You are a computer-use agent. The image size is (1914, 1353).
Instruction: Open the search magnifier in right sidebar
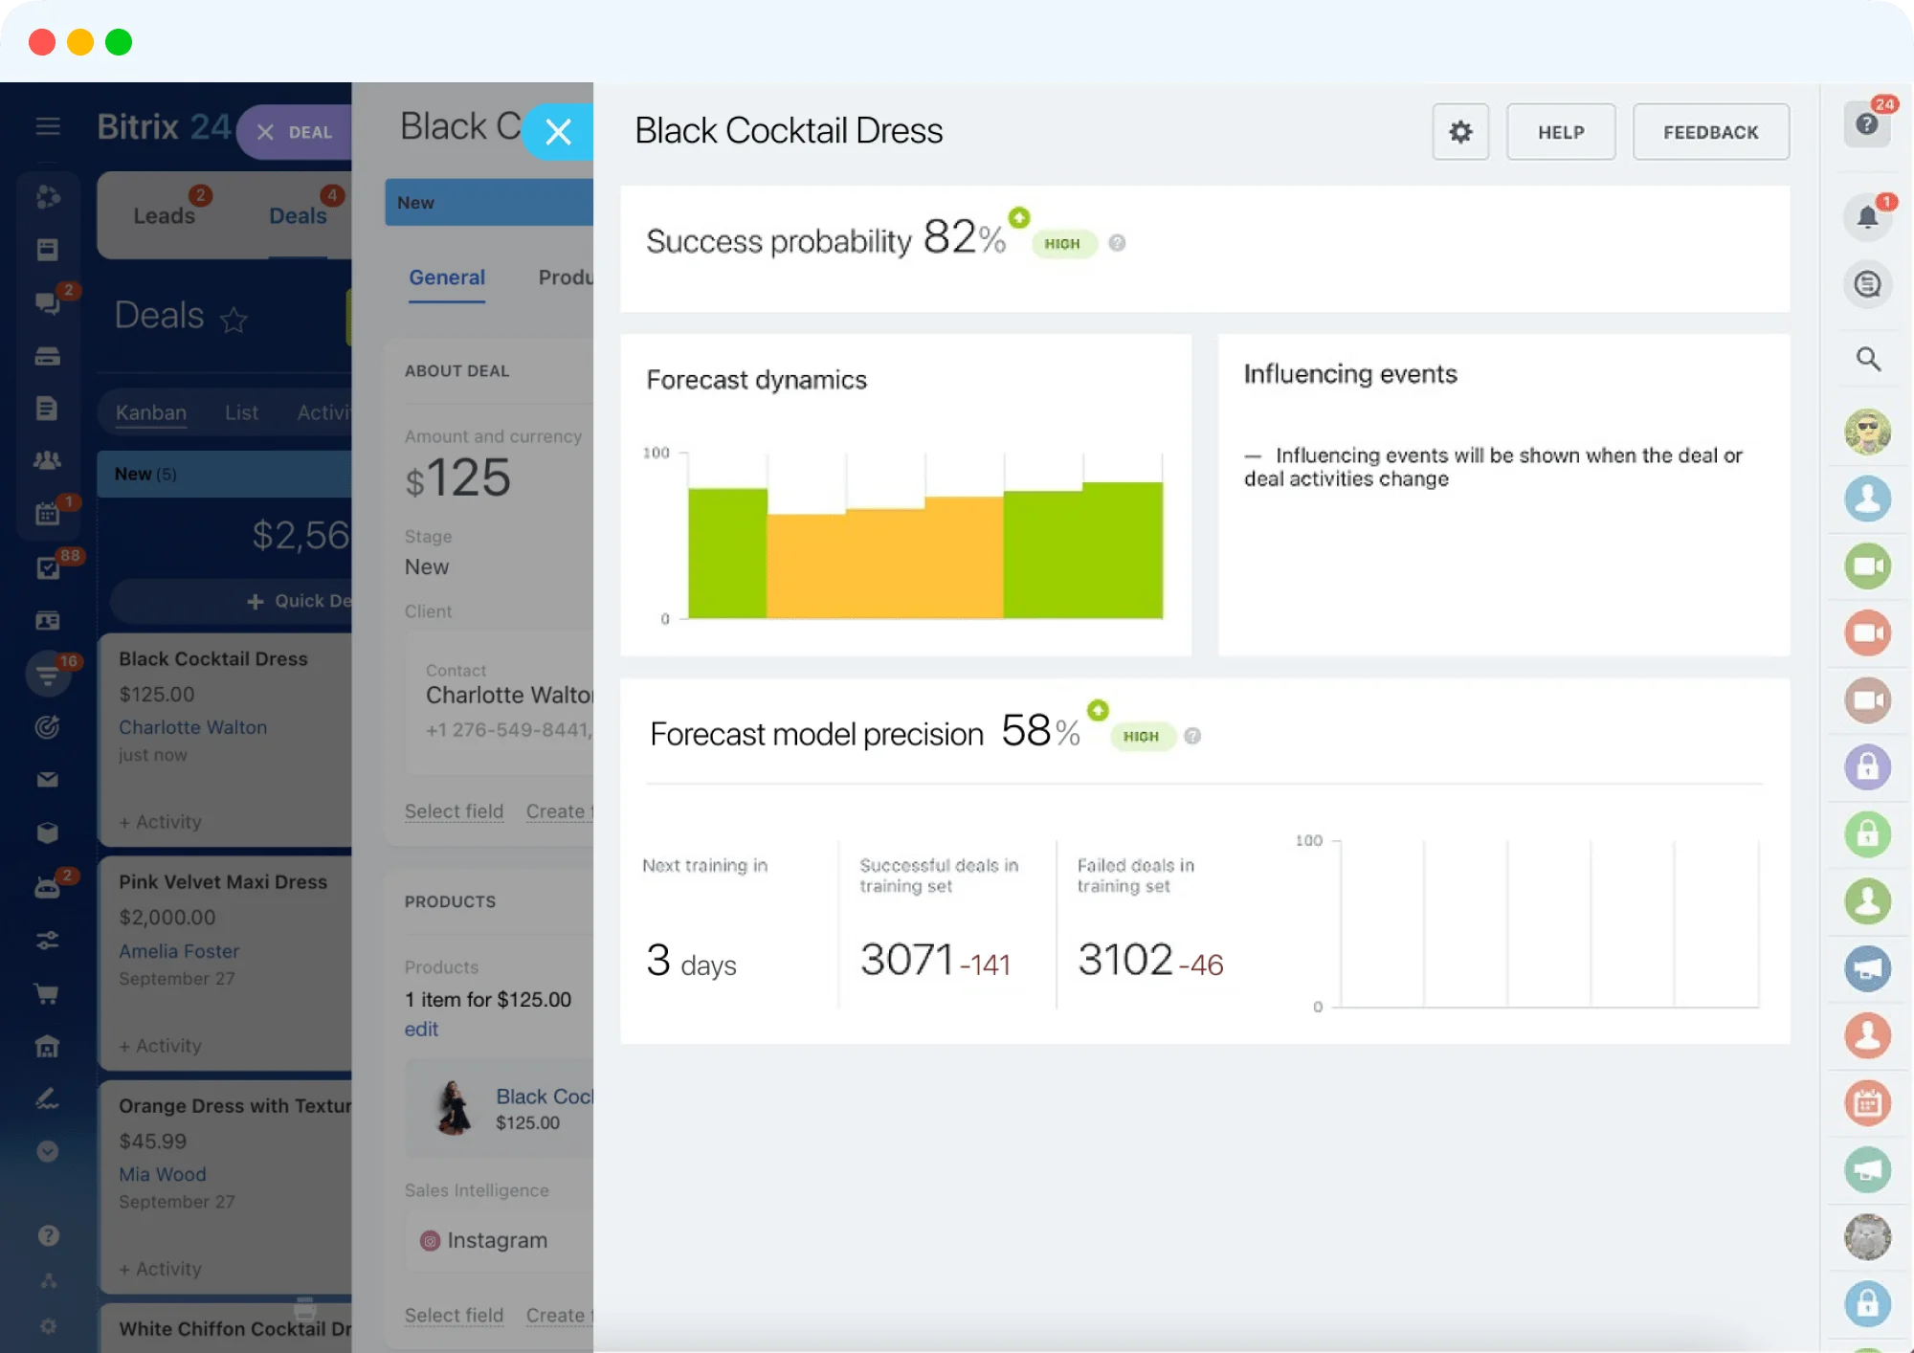point(1868,359)
